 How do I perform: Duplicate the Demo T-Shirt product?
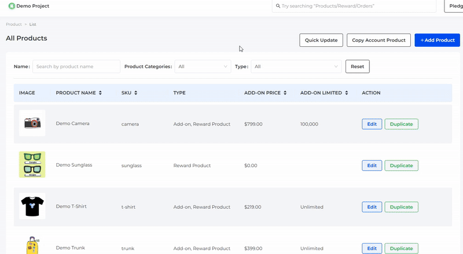tap(401, 207)
